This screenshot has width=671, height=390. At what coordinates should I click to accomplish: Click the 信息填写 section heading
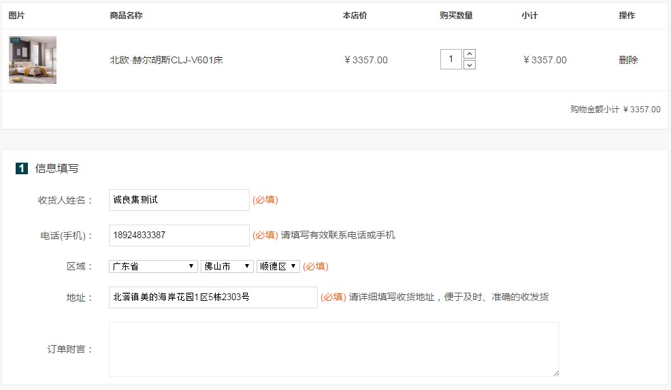pyautogui.click(x=56, y=168)
